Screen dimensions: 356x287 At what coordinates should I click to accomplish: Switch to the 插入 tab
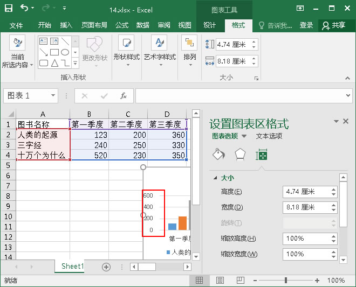[x=66, y=25]
